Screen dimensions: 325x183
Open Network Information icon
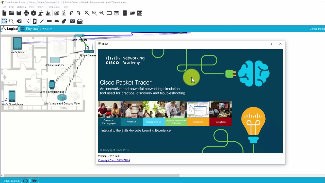[x=34, y=13]
